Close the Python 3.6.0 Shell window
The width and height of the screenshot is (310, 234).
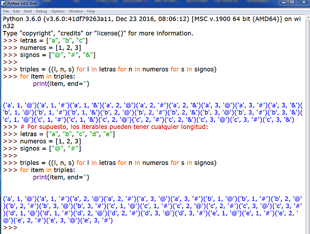coord(303,3)
